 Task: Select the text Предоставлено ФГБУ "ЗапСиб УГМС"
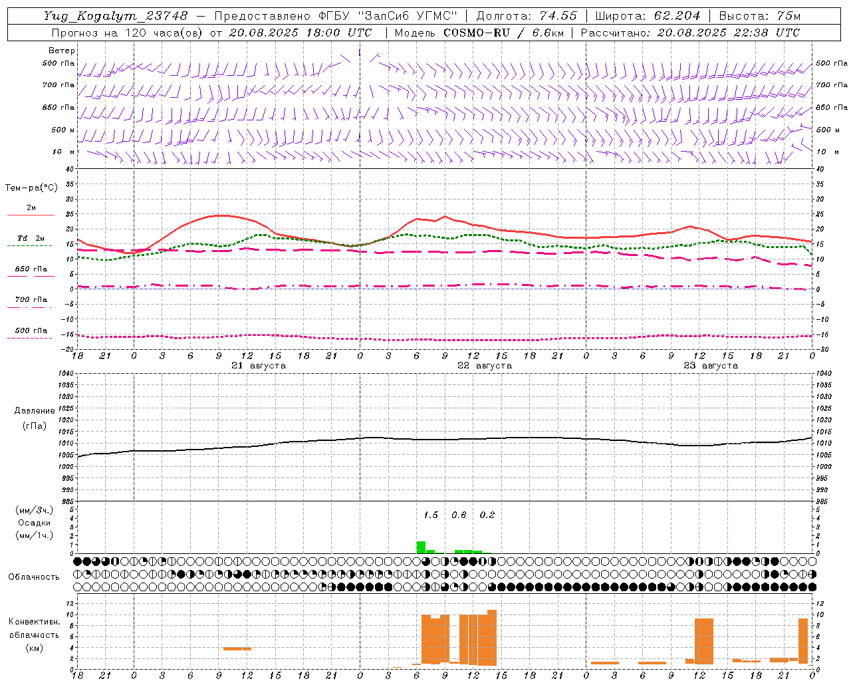[x=336, y=16]
